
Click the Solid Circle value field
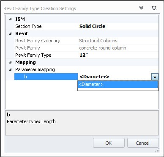tap(118, 26)
